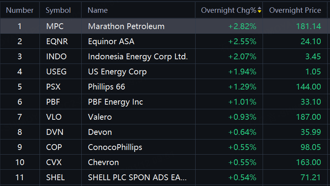Click the Number column header
This screenshot has width=330, height=186.
(x=20, y=10)
